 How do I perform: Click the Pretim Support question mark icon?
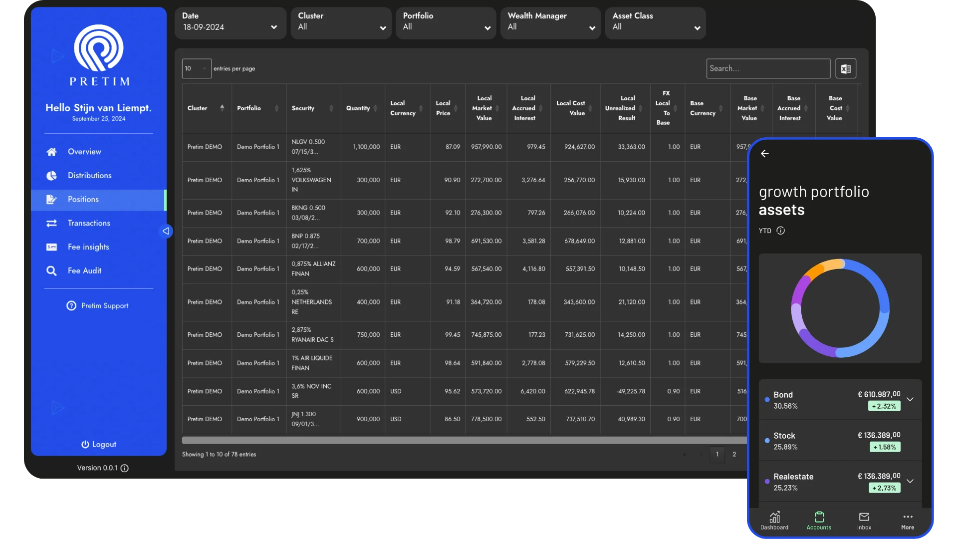71,305
